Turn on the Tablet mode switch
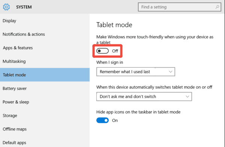225x147 pixels. (102, 51)
